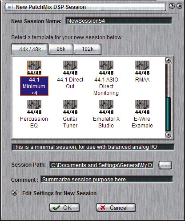This screenshot has width=185, height=221.
Task: Click the 'E-Wire Example' label
Action: (142, 122)
